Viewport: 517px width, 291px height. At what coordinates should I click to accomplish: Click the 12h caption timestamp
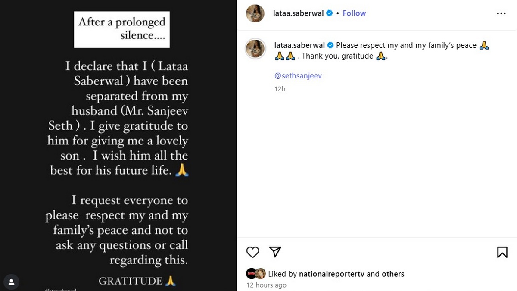280,89
